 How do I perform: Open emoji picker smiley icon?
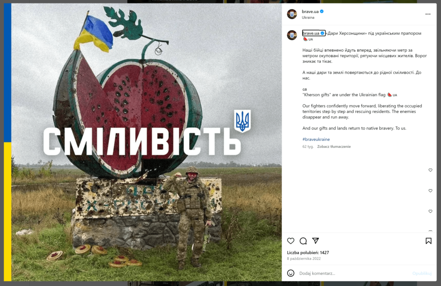(x=291, y=273)
